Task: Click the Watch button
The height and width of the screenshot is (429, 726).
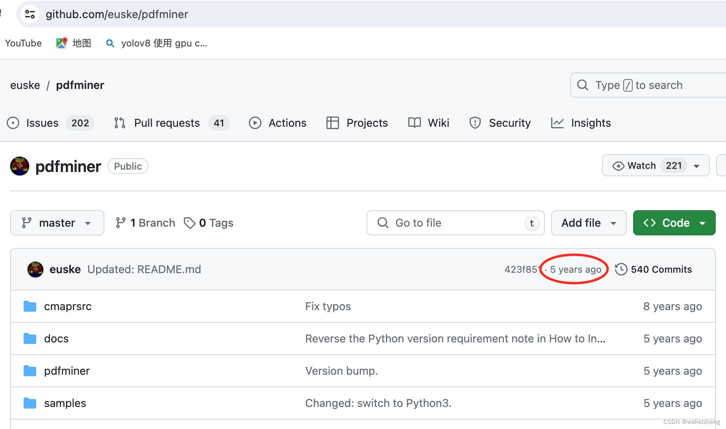Action: tap(656, 166)
